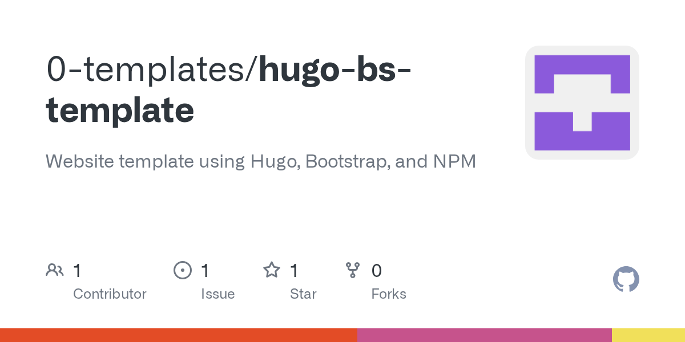
Task: Click the Forks label
Action: point(389,294)
